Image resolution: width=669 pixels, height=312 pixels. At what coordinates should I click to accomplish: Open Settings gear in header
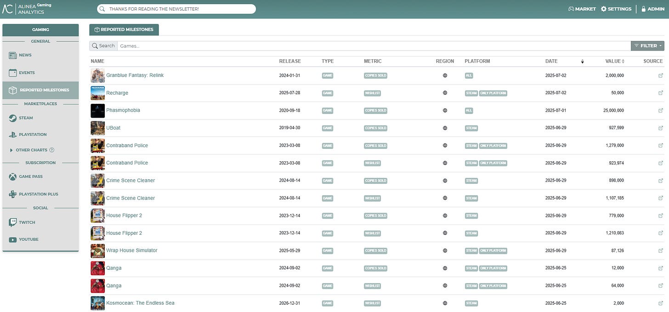pos(604,9)
